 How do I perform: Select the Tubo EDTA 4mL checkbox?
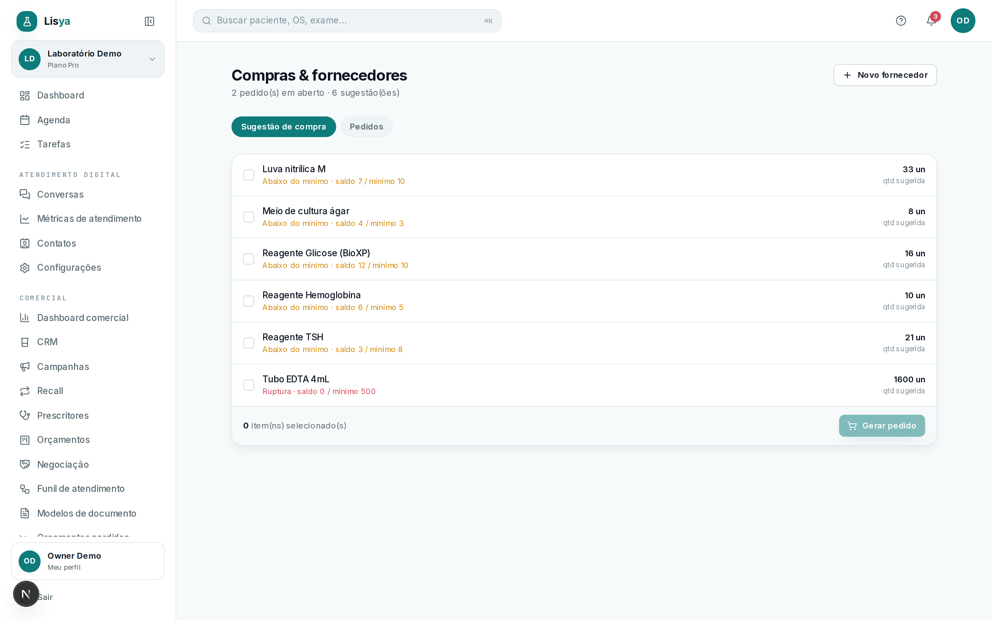click(248, 385)
